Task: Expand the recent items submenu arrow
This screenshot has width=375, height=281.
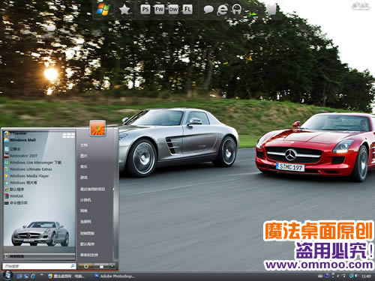Action: click(113, 189)
